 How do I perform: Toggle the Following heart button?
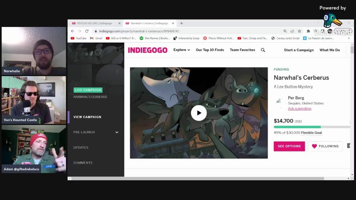pos(325,146)
